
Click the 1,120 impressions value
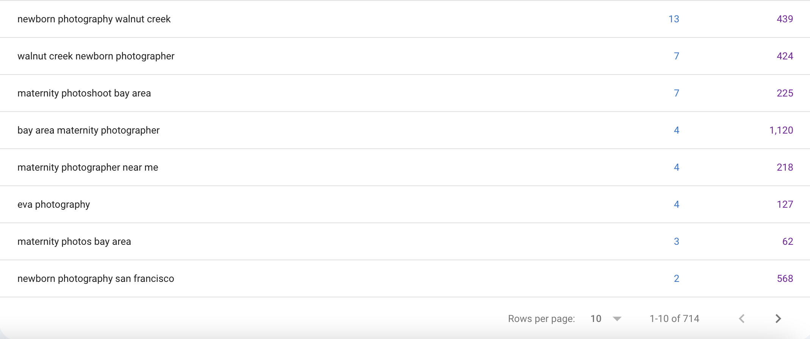pos(781,130)
